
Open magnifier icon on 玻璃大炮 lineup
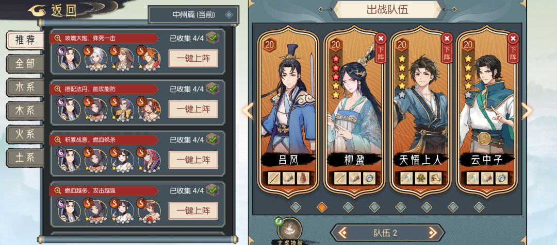pos(58,38)
